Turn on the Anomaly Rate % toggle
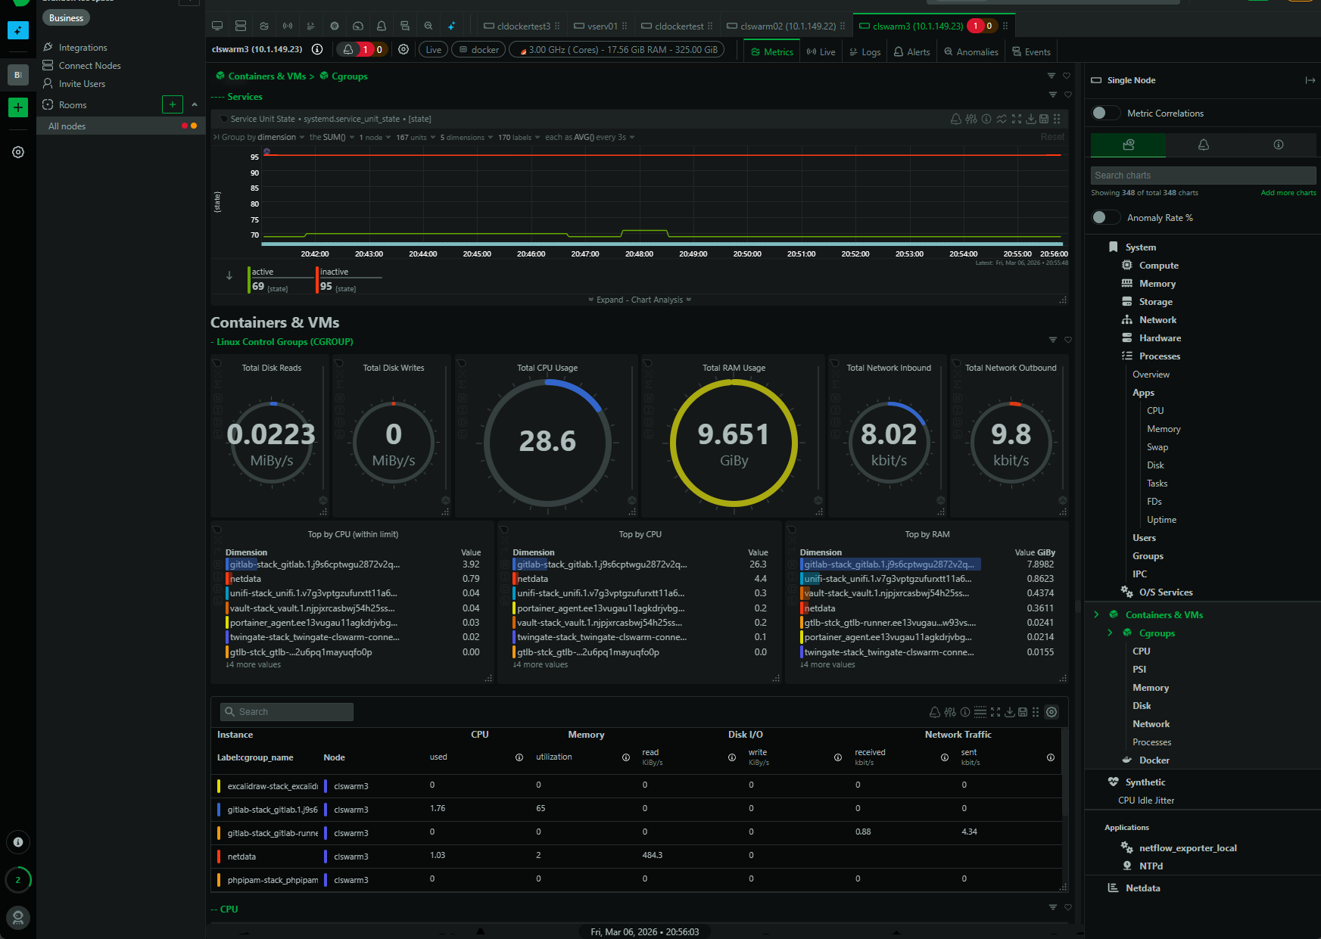1321x939 pixels. click(1105, 217)
